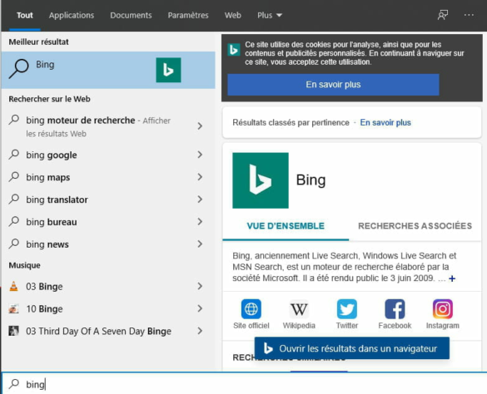Click the magnifier icon in best result

coord(18,69)
